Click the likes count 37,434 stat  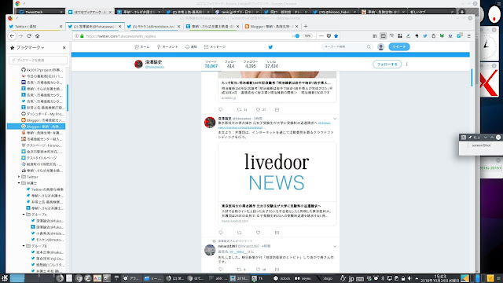click(271, 64)
